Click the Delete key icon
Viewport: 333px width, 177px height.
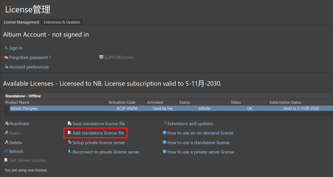point(6,142)
